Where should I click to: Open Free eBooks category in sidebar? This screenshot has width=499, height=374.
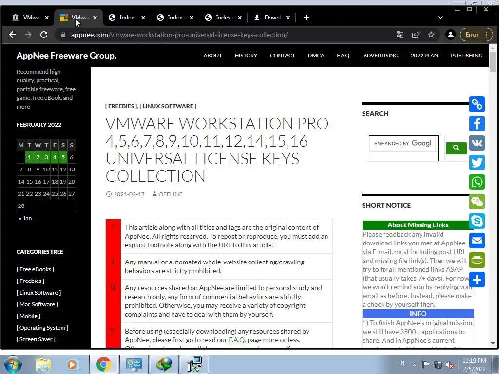[35, 269]
